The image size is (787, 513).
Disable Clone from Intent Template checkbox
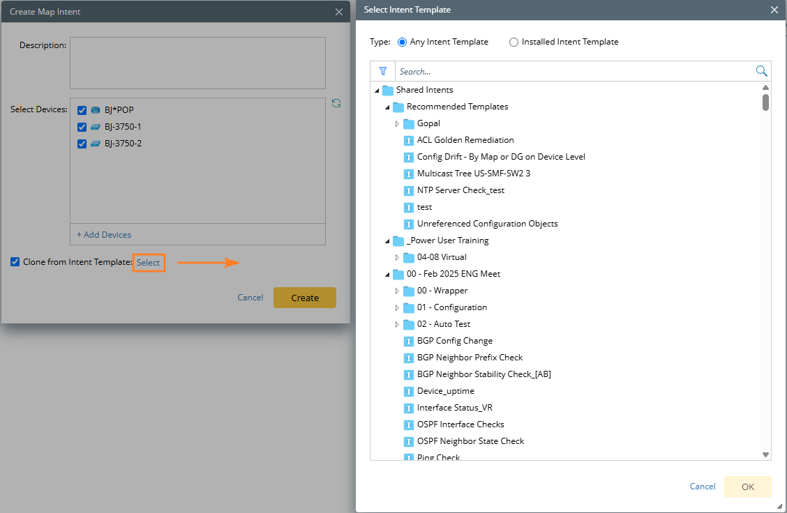pyautogui.click(x=15, y=262)
